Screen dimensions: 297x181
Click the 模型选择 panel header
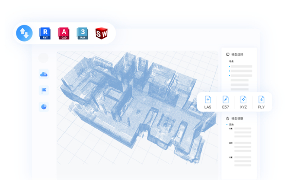pos(235,54)
